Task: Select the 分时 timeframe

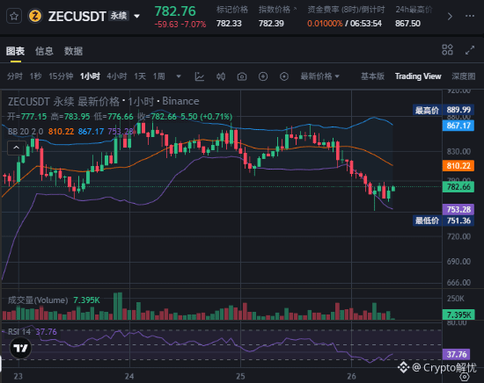Action: (x=14, y=76)
